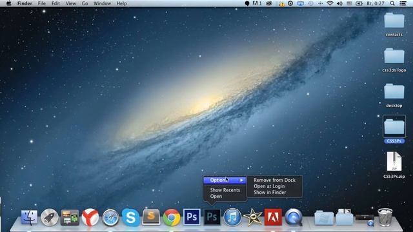
Task: Click the Adobe updater icon with 1
Action: (x=257, y=3)
